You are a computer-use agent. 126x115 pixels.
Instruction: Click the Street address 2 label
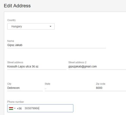[77, 63]
